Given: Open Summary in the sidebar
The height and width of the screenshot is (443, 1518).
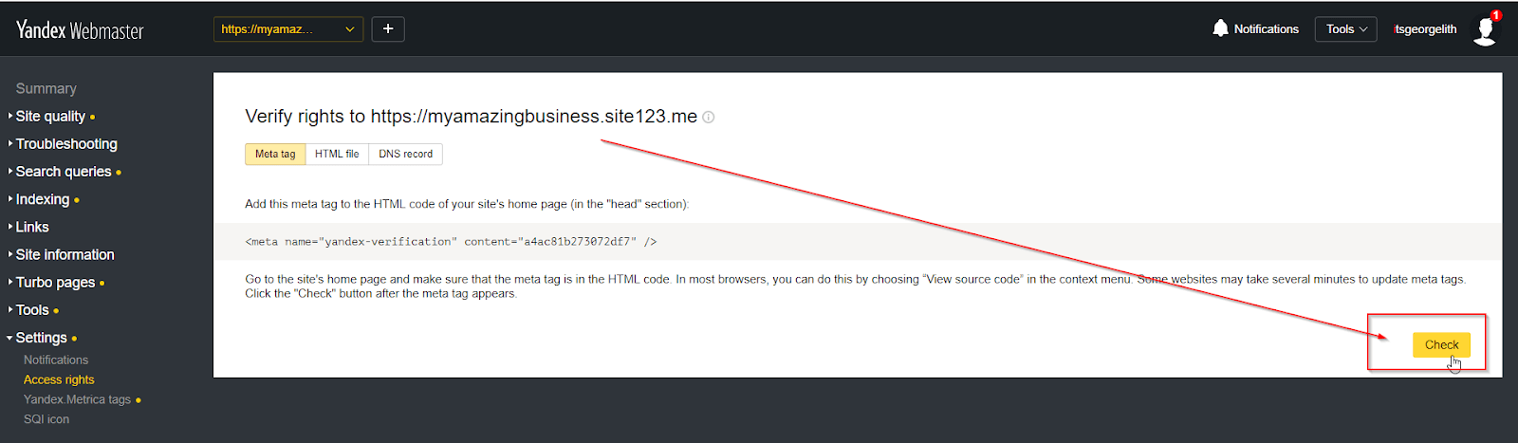Looking at the screenshot, I should click(x=46, y=88).
